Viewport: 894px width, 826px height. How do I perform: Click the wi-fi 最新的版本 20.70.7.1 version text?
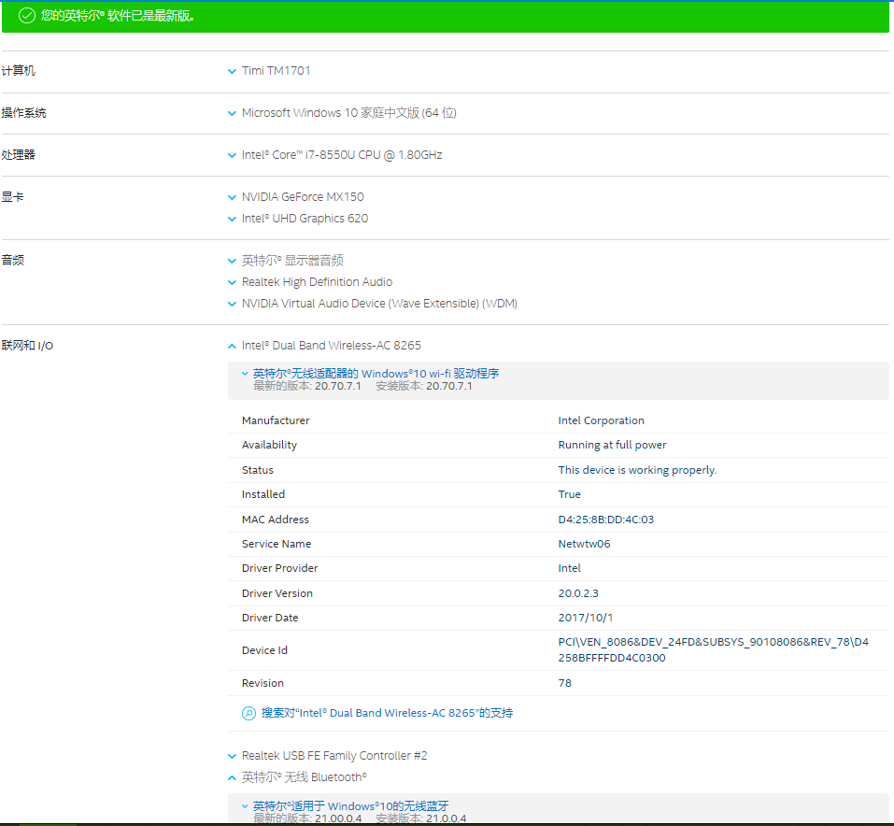(x=307, y=386)
